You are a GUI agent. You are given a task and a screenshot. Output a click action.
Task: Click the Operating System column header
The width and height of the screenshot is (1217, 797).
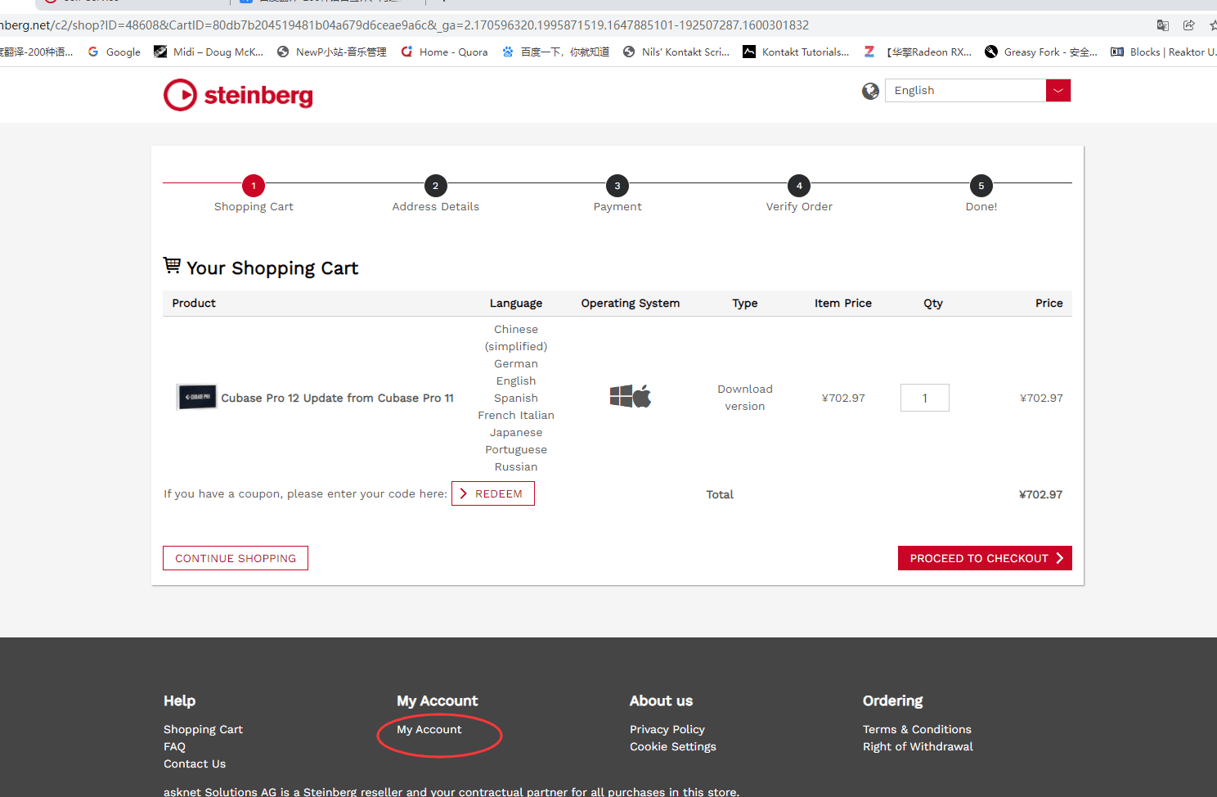tap(631, 303)
